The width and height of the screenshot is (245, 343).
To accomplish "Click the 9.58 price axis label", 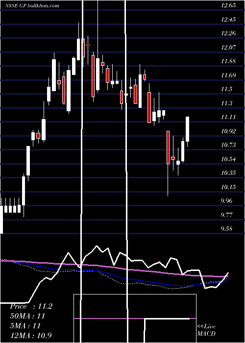I will 226,229.
